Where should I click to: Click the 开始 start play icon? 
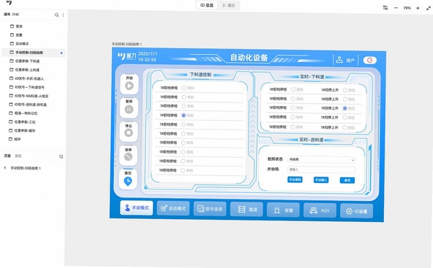coord(129,86)
